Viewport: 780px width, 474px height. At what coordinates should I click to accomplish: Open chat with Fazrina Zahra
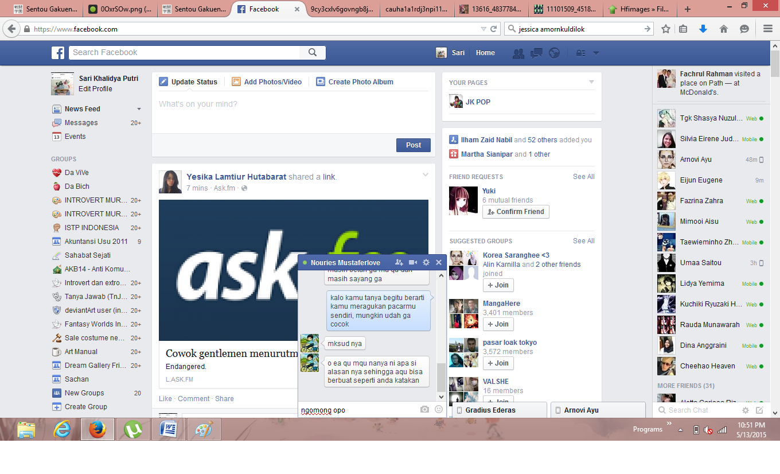[711, 201]
